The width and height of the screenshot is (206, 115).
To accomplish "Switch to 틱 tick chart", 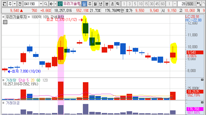I will (x=118, y=4).
